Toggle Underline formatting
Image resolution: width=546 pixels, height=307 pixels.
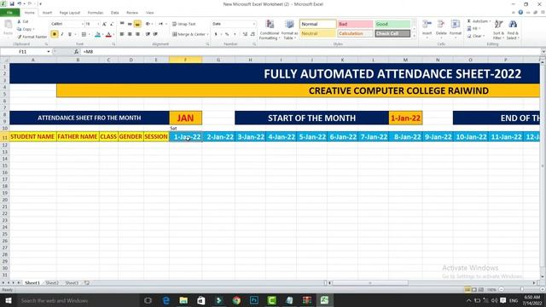click(70, 34)
